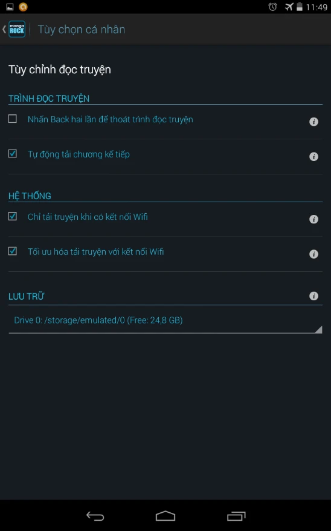Toggle Tối ưu hóa tải truyện với Wifi checkbox

13,251
